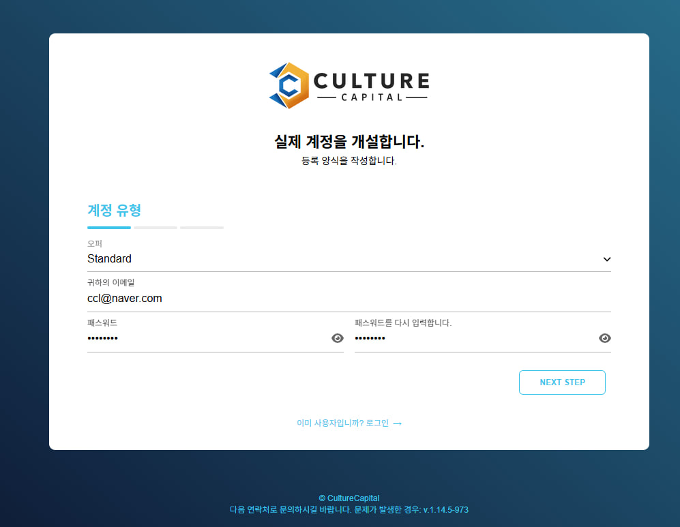Click the third gray progress step bar
The width and height of the screenshot is (680, 527).
coord(202,228)
